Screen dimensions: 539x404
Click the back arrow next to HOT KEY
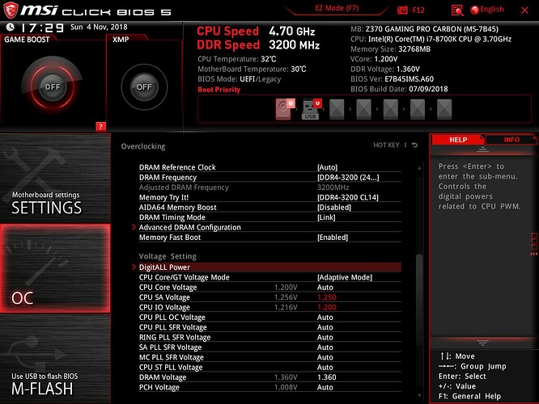pos(415,145)
